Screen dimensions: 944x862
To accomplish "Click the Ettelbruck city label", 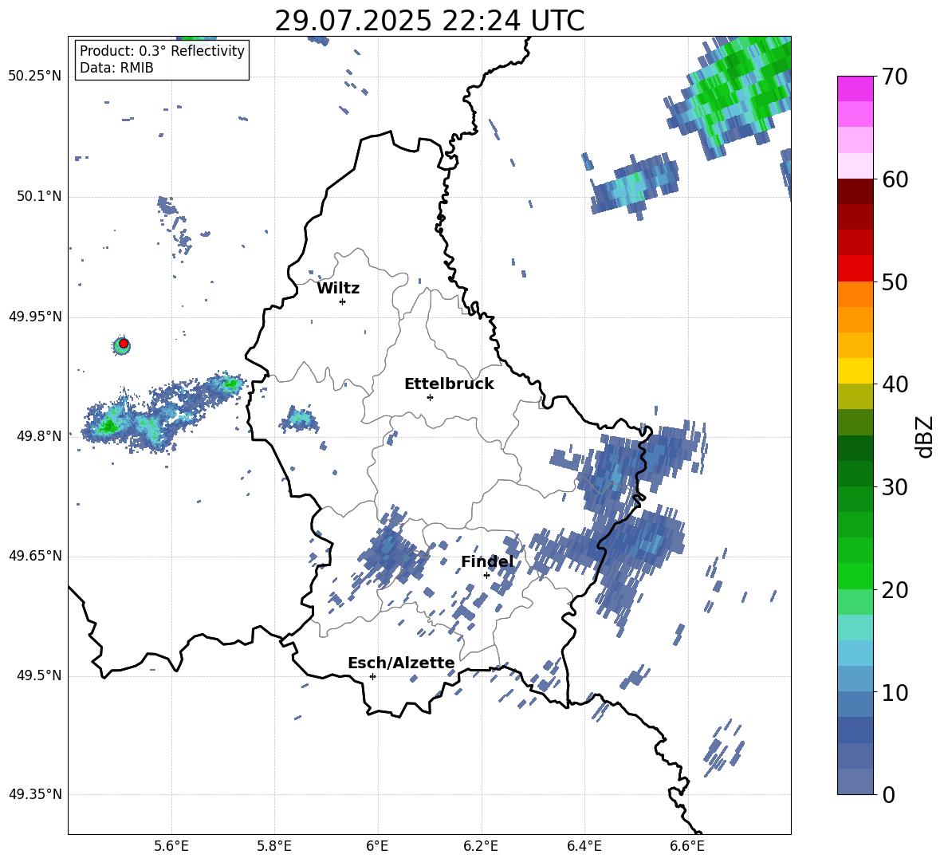I will (x=449, y=384).
